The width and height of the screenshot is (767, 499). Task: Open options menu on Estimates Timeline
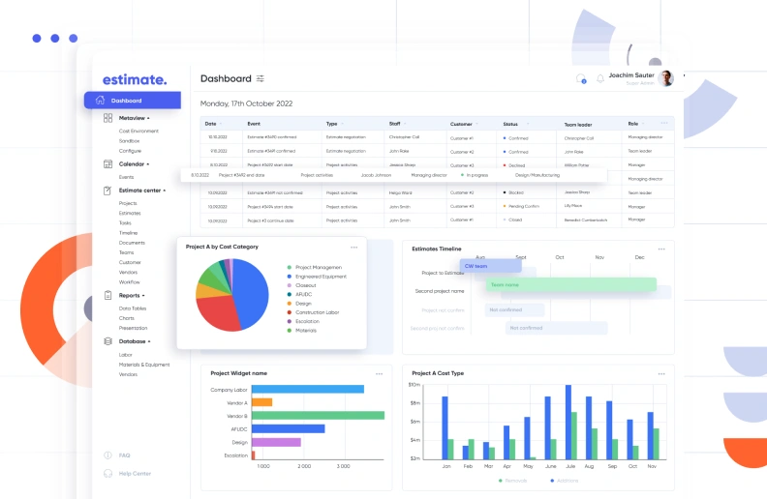click(660, 249)
